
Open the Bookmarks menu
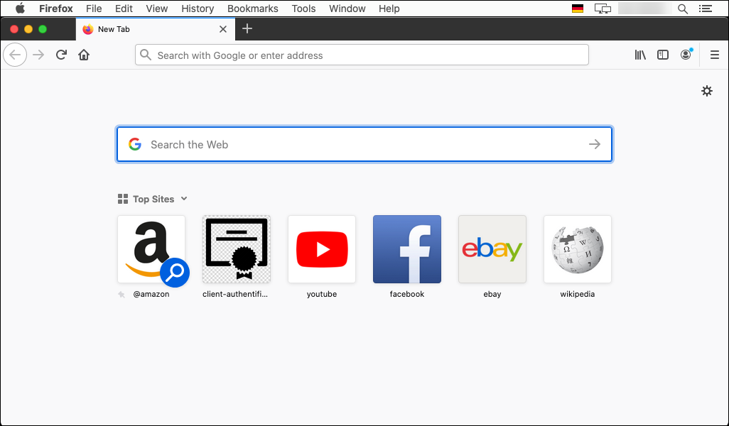[x=253, y=9]
